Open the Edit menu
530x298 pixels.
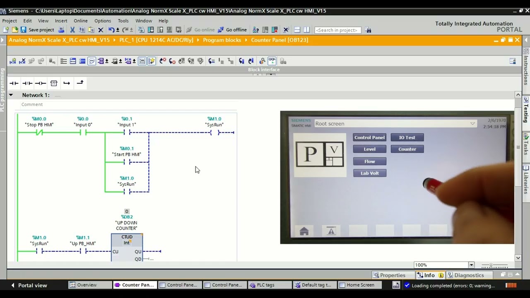27,21
